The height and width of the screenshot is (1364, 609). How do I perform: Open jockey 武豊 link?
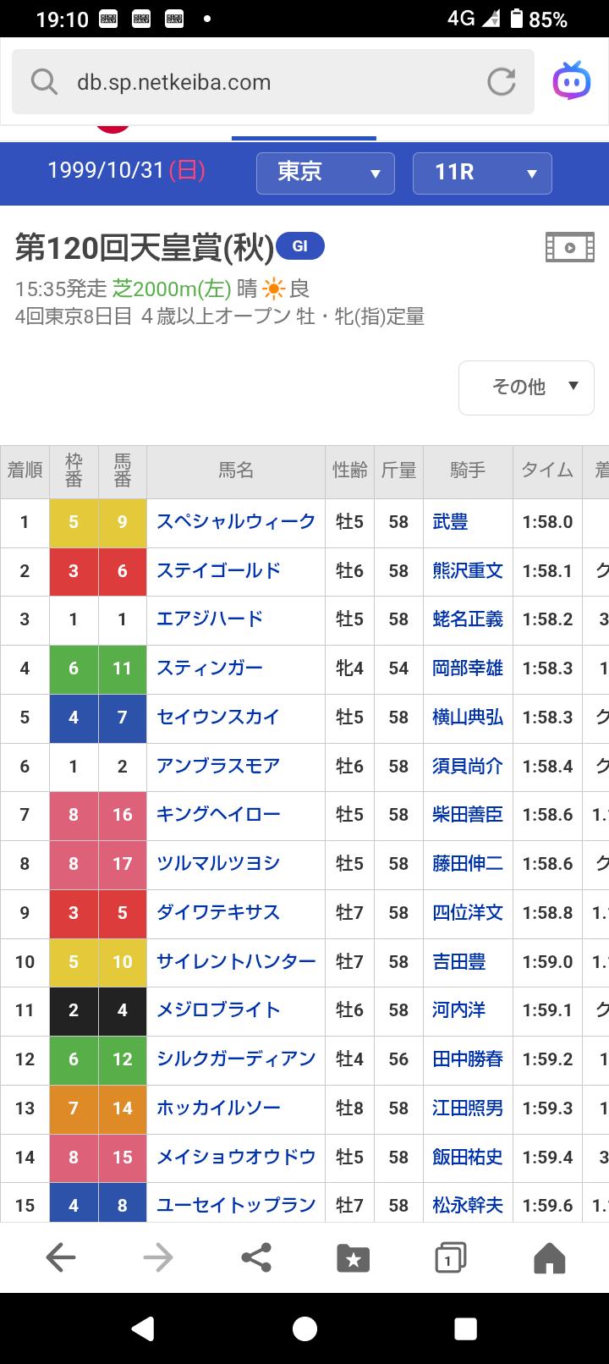point(450,522)
